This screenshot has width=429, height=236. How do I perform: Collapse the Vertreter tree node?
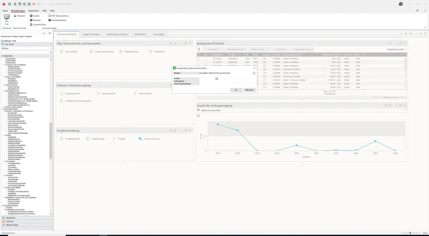coord(5,175)
